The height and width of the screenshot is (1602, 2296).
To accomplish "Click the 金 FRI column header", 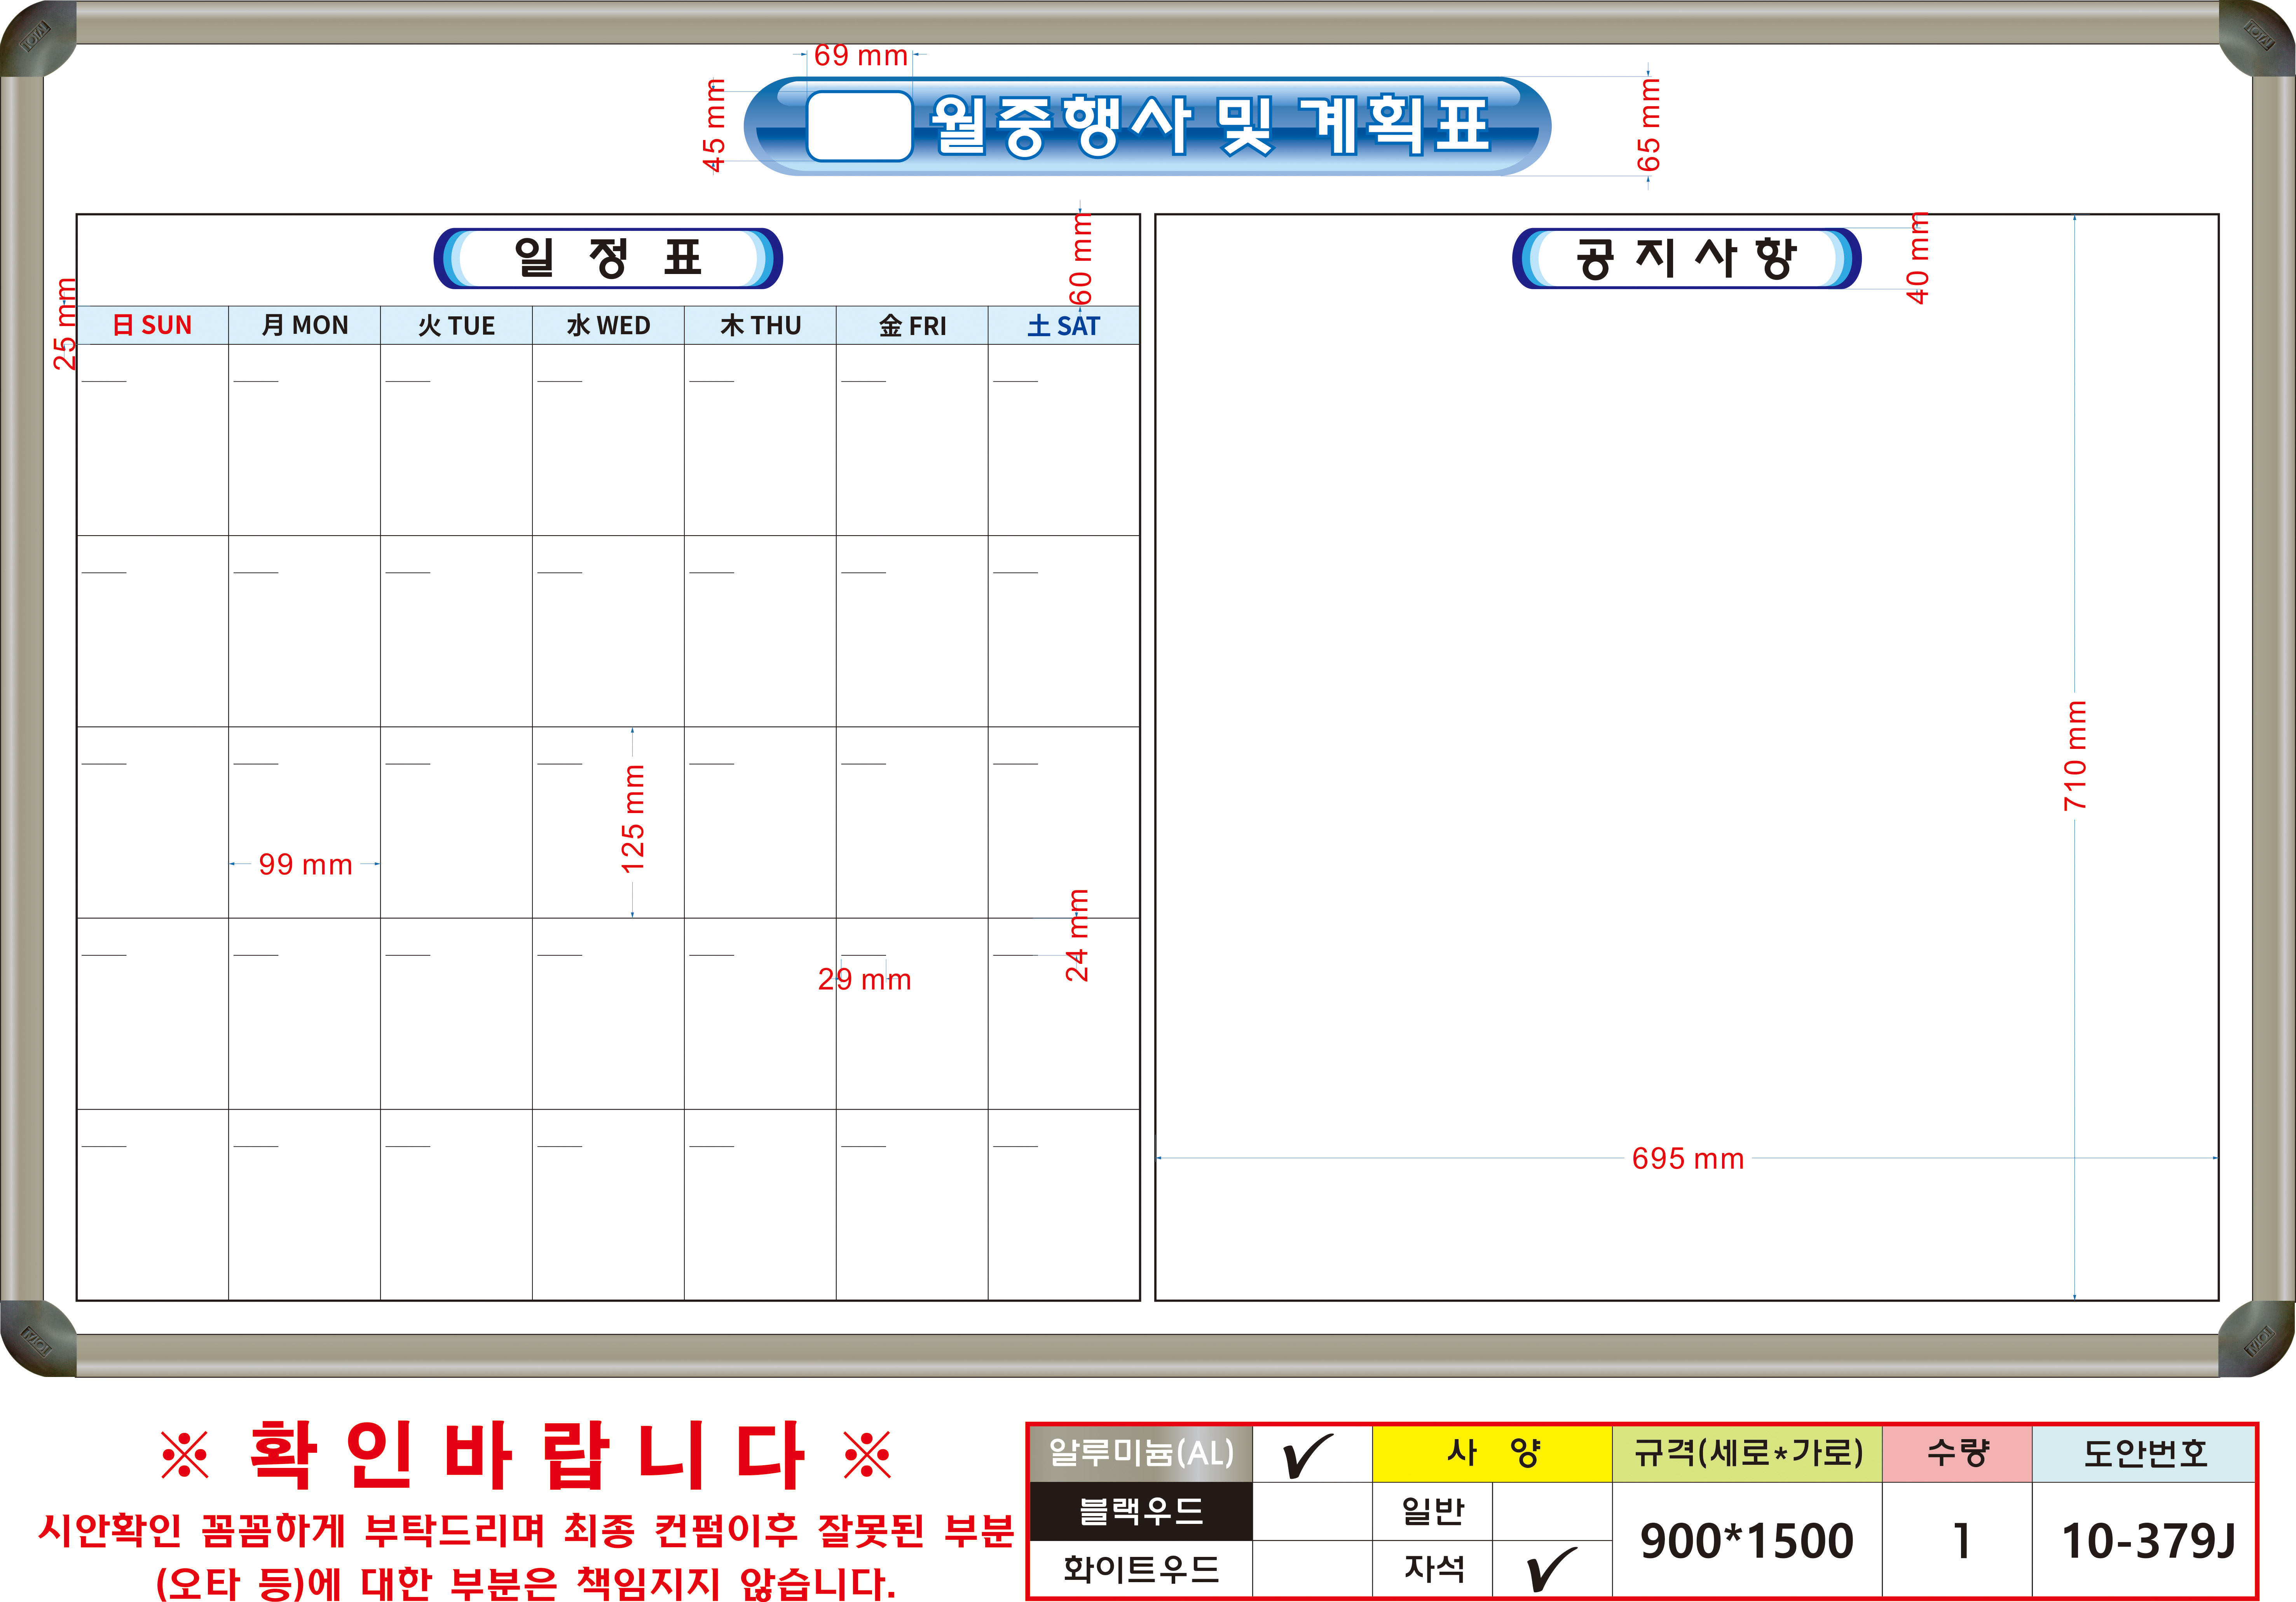I will pos(912,325).
